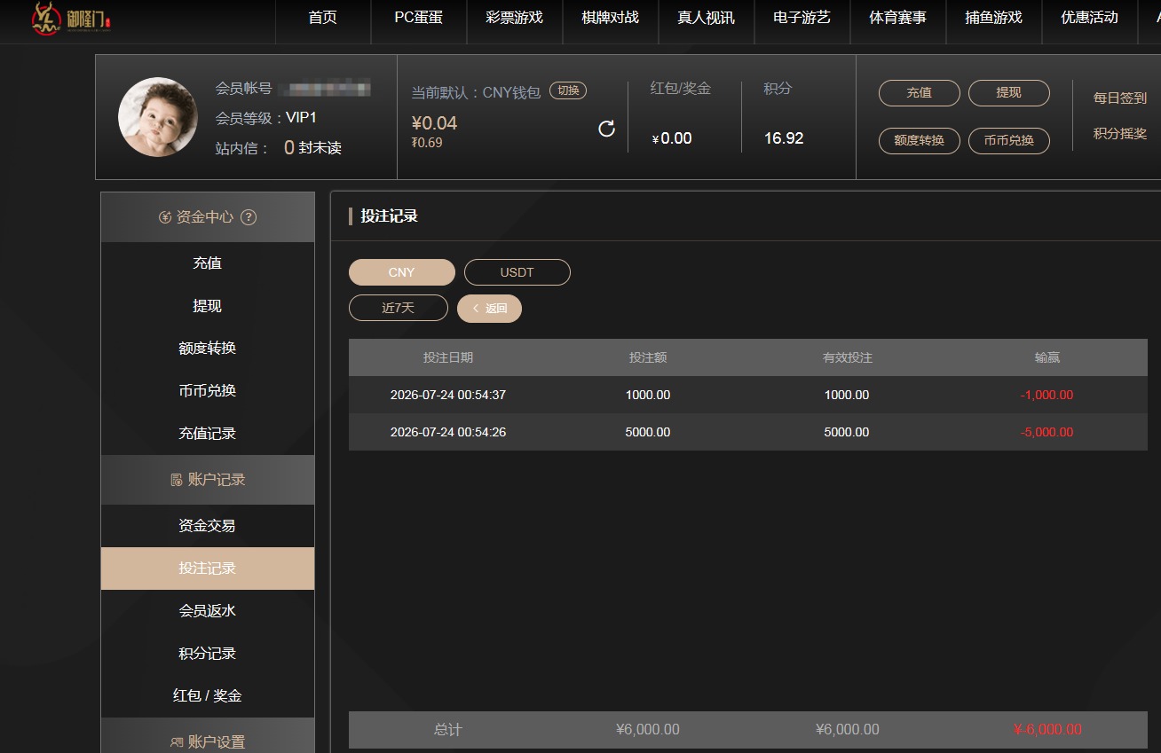
Task: Open 优惠活动 in top navigation
Action: (1090, 18)
